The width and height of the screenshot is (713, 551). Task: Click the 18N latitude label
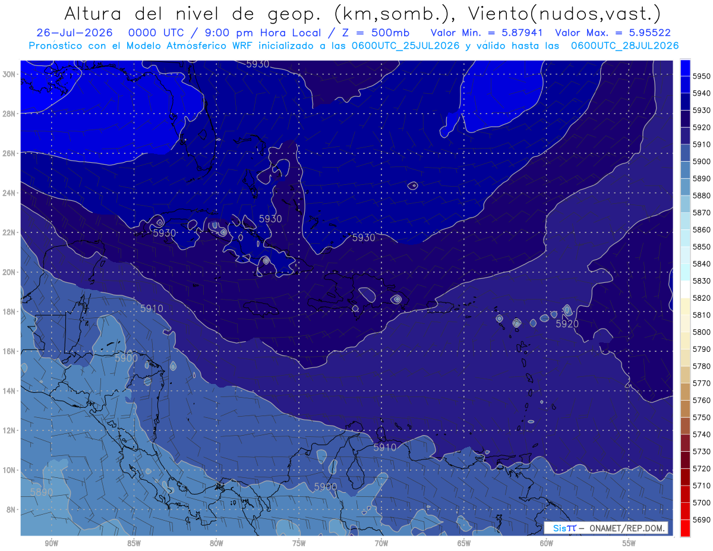[x=10, y=311]
